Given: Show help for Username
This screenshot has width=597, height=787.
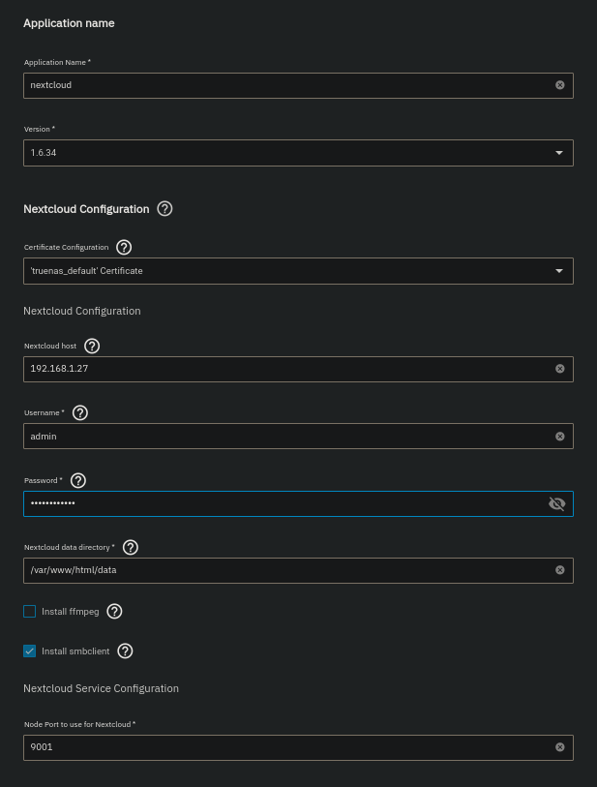Looking at the screenshot, I should (80, 412).
